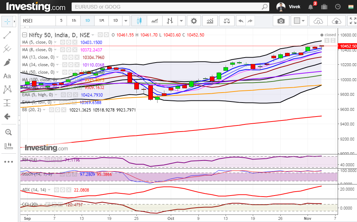
Task: Open chart properties gear settings
Action: (x=194, y=21)
